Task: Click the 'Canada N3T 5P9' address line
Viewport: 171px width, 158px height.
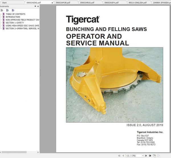Action: click(x=144, y=140)
